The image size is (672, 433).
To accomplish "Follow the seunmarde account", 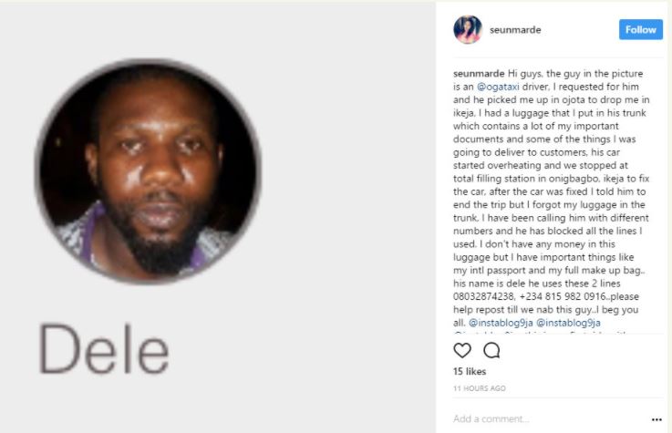I will [641, 29].
